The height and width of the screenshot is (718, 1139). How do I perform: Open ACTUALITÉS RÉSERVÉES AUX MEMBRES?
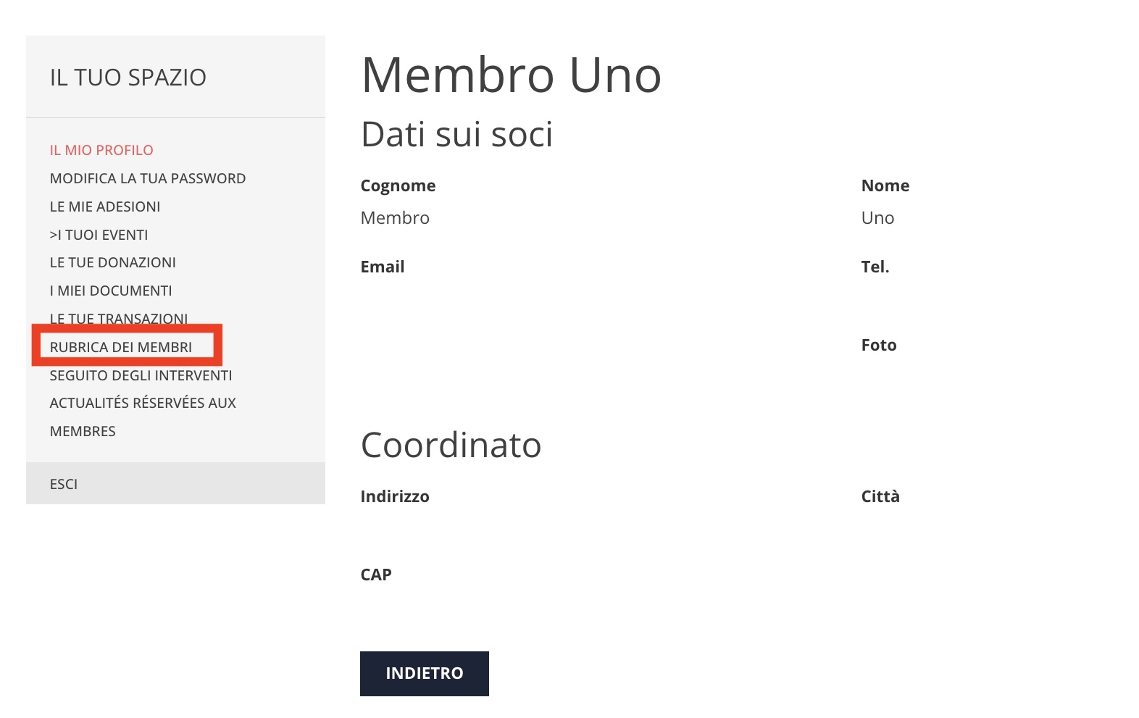pos(143,417)
